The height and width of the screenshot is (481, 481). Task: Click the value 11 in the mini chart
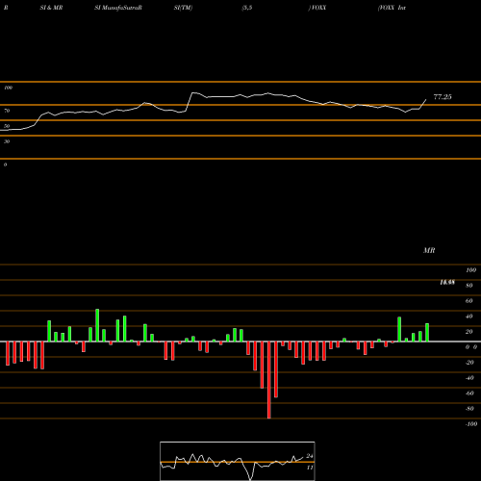pyautogui.click(x=310, y=468)
